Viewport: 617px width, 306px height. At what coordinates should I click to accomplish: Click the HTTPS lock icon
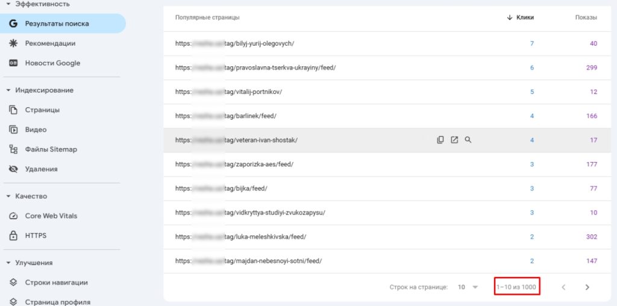pyautogui.click(x=13, y=236)
